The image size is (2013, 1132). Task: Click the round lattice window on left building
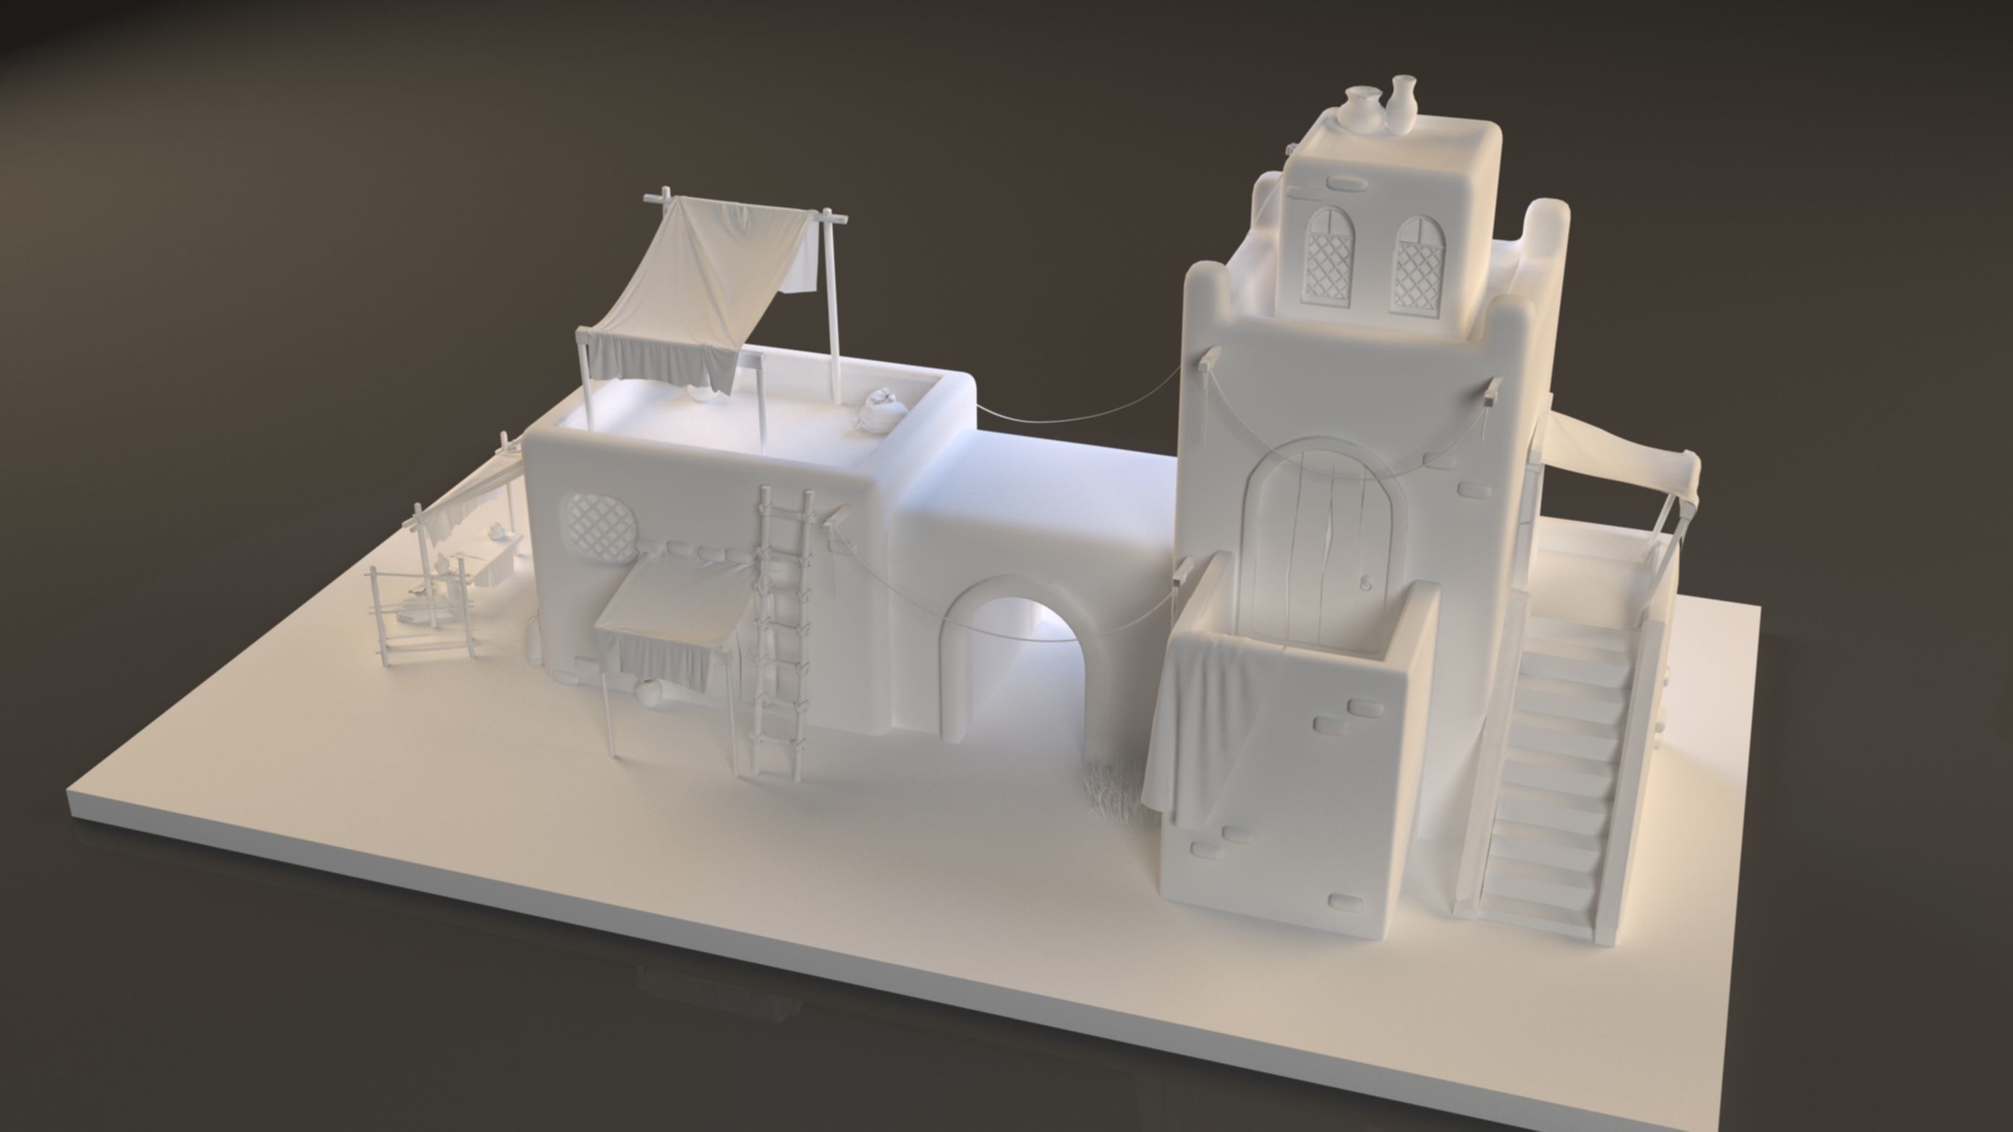(x=599, y=527)
